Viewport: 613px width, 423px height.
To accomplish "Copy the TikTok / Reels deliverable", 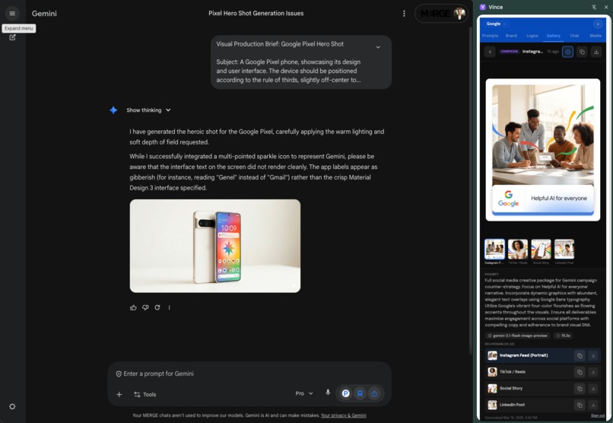I will [x=580, y=372].
